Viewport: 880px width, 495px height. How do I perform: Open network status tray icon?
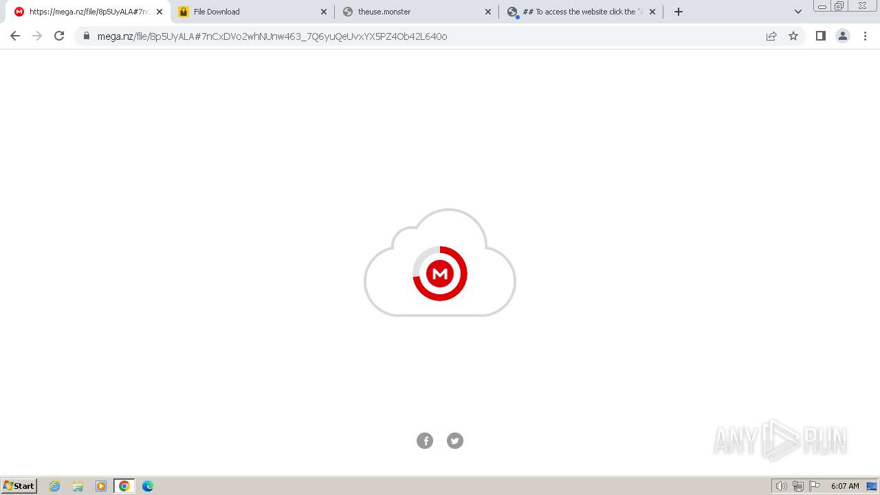tap(798, 486)
